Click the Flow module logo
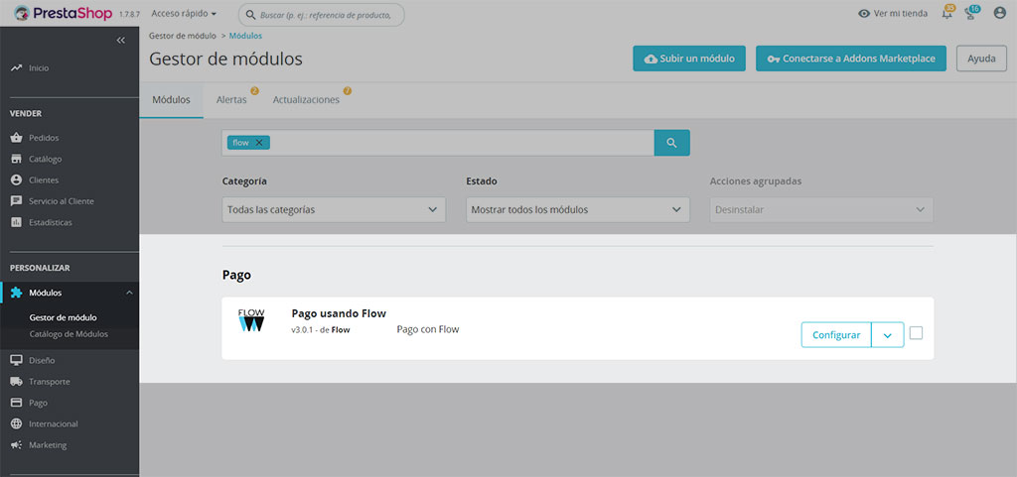Image resolution: width=1017 pixels, height=477 pixels. tap(251, 320)
